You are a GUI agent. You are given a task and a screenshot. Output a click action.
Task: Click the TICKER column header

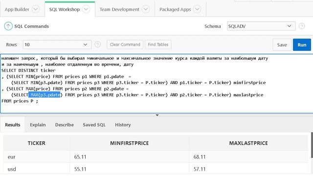point(37,143)
